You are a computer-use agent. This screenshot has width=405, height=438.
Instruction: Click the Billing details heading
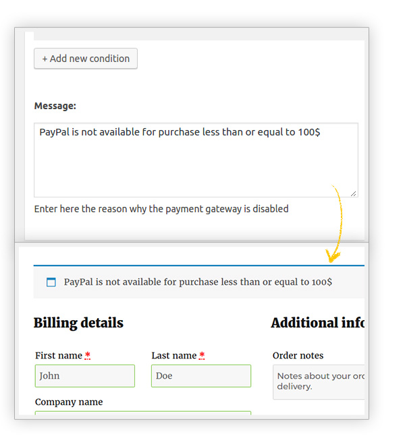click(78, 323)
